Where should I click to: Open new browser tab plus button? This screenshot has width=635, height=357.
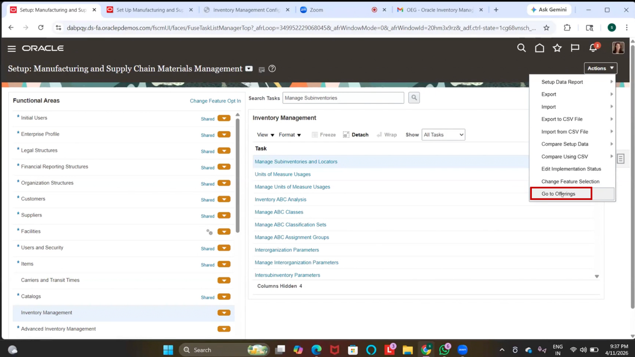click(496, 10)
